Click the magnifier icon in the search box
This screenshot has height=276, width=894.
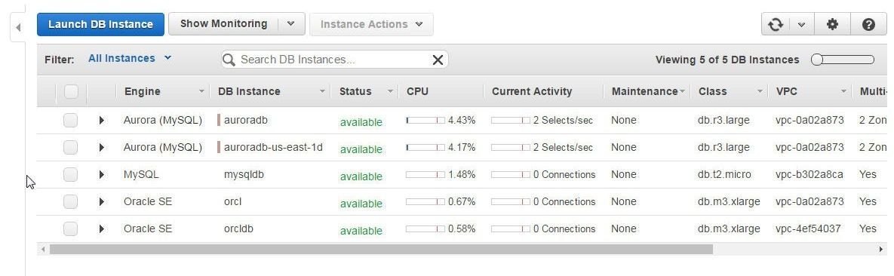229,60
